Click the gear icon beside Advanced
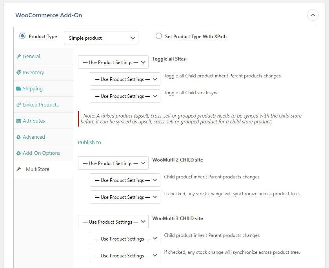 18,137
